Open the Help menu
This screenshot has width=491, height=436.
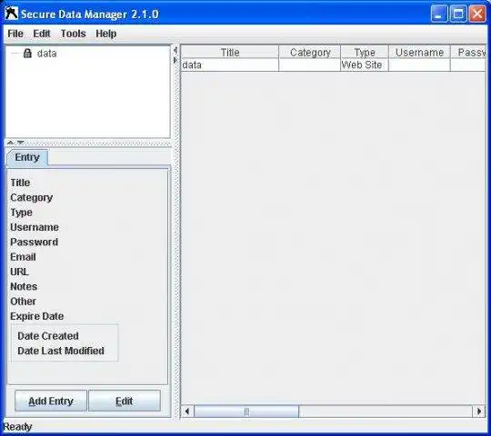pyautogui.click(x=106, y=34)
